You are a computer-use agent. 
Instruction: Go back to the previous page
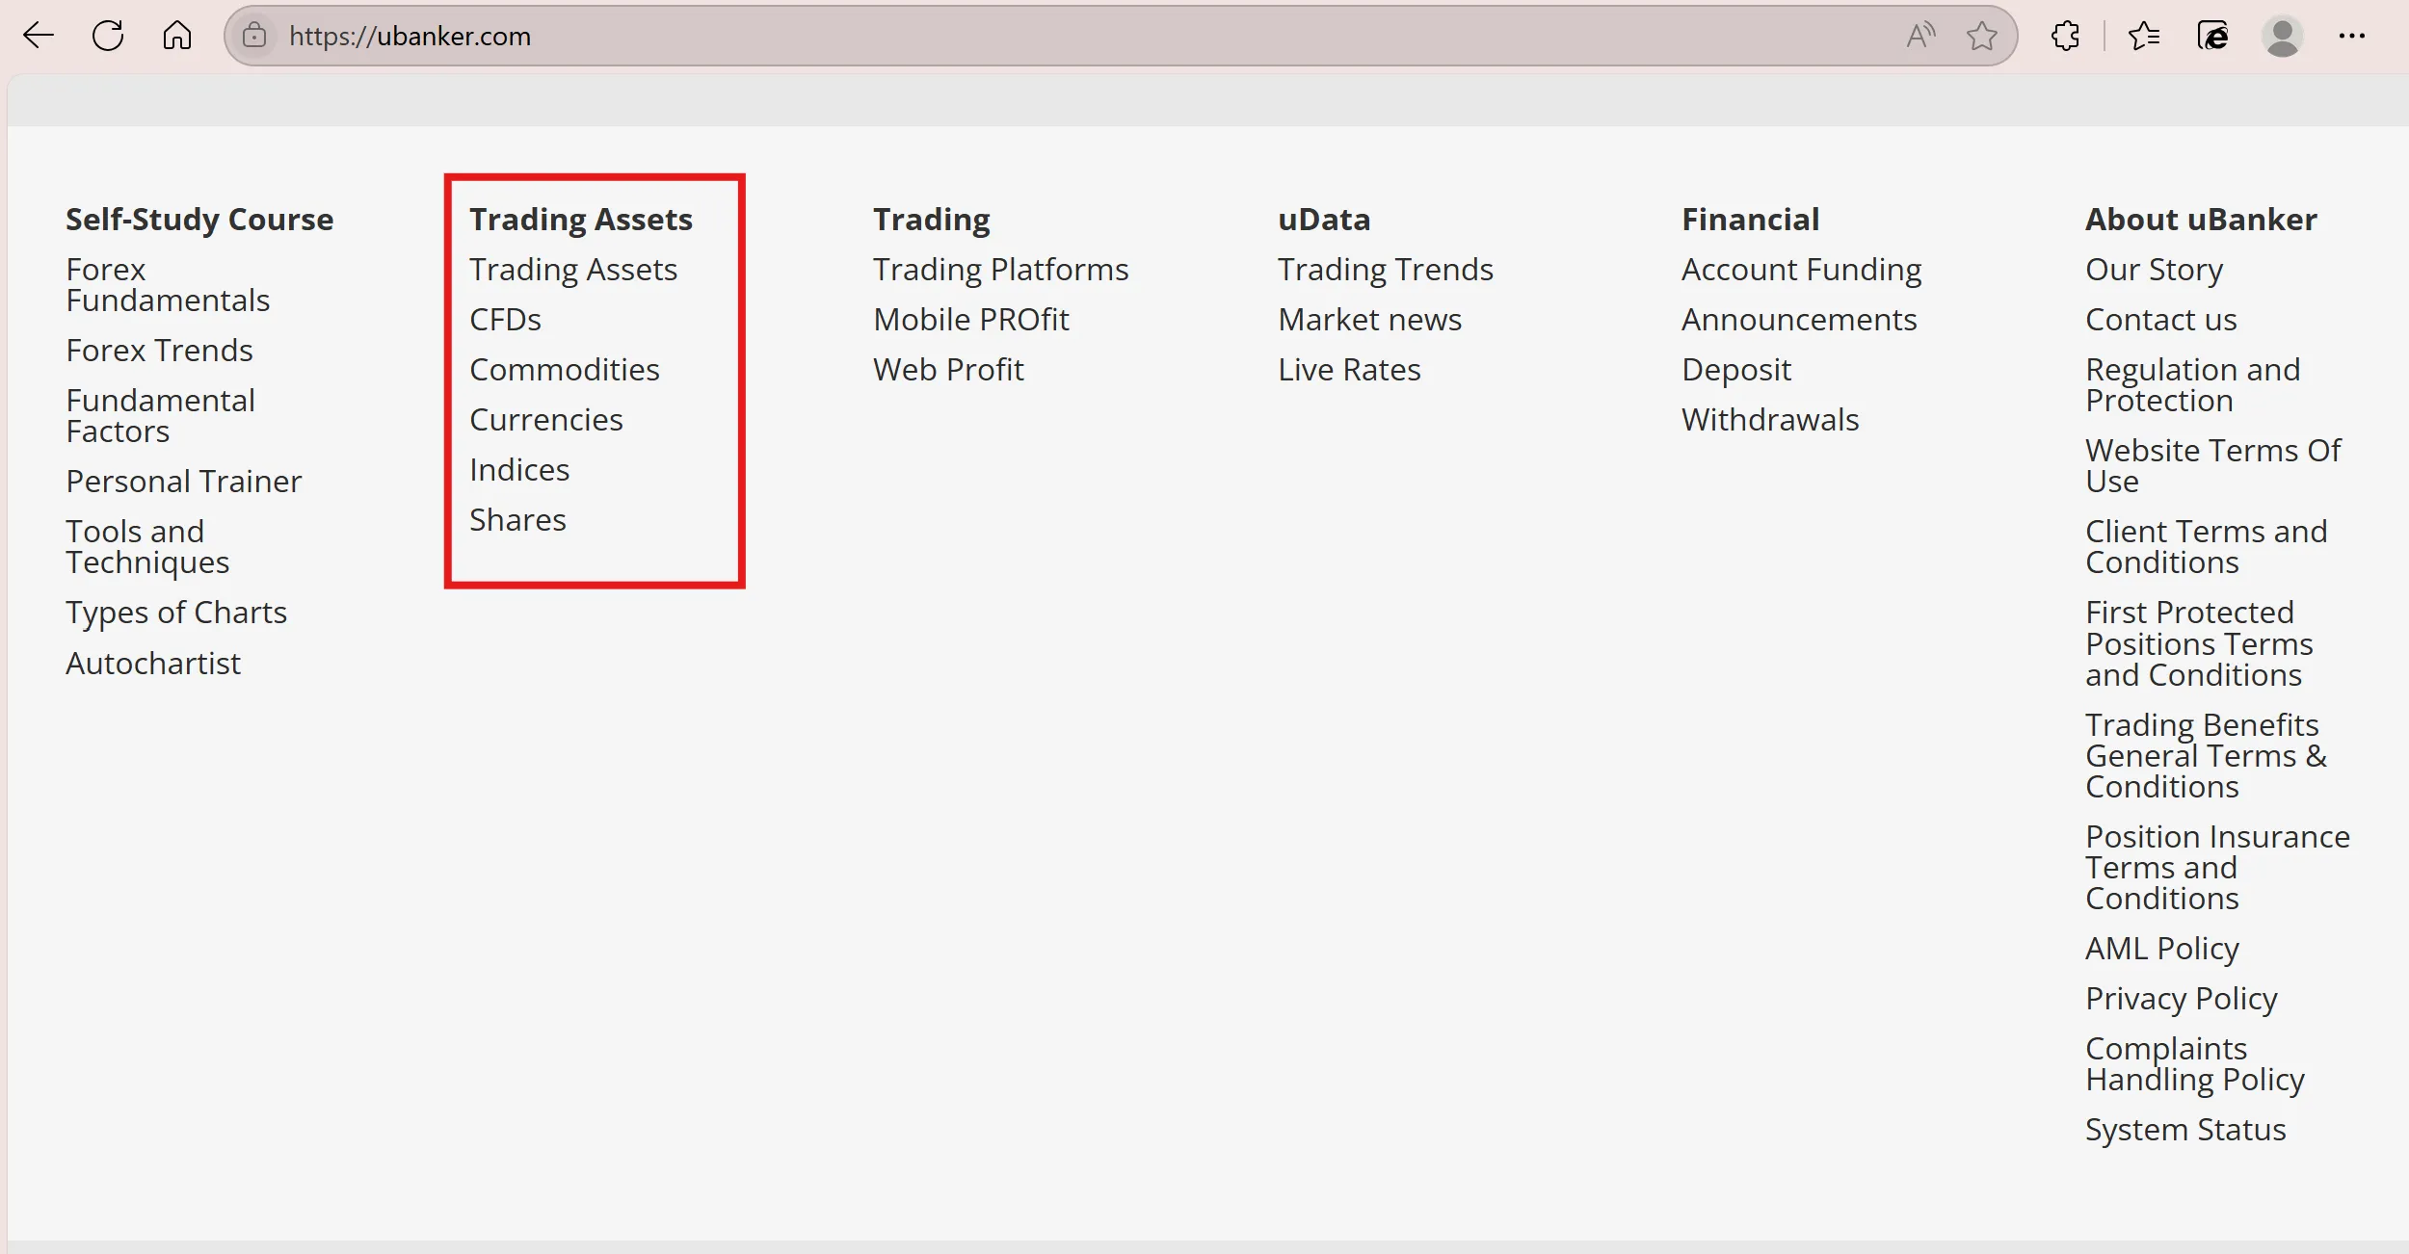pos(39,37)
